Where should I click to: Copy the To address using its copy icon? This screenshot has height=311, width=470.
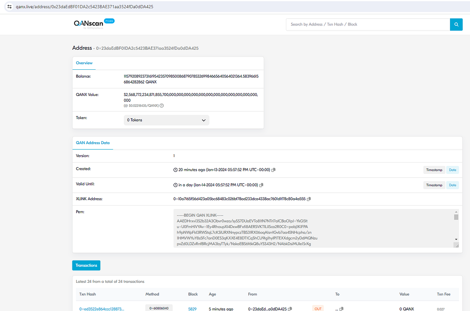click(x=341, y=308)
